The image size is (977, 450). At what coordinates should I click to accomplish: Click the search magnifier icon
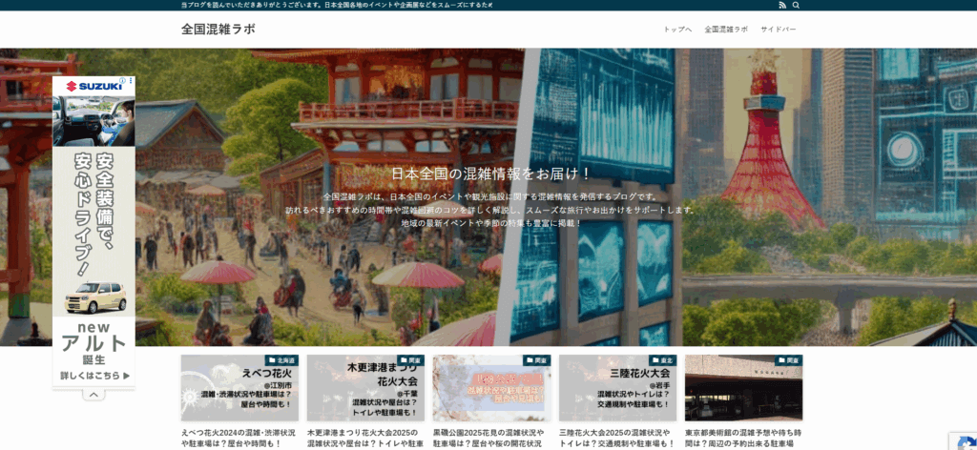pyautogui.click(x=796, y=5)
